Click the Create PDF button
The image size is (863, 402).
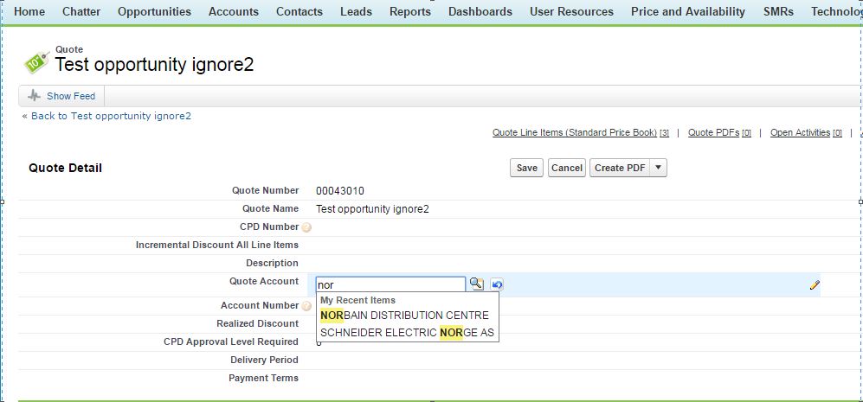click(619, 168)
